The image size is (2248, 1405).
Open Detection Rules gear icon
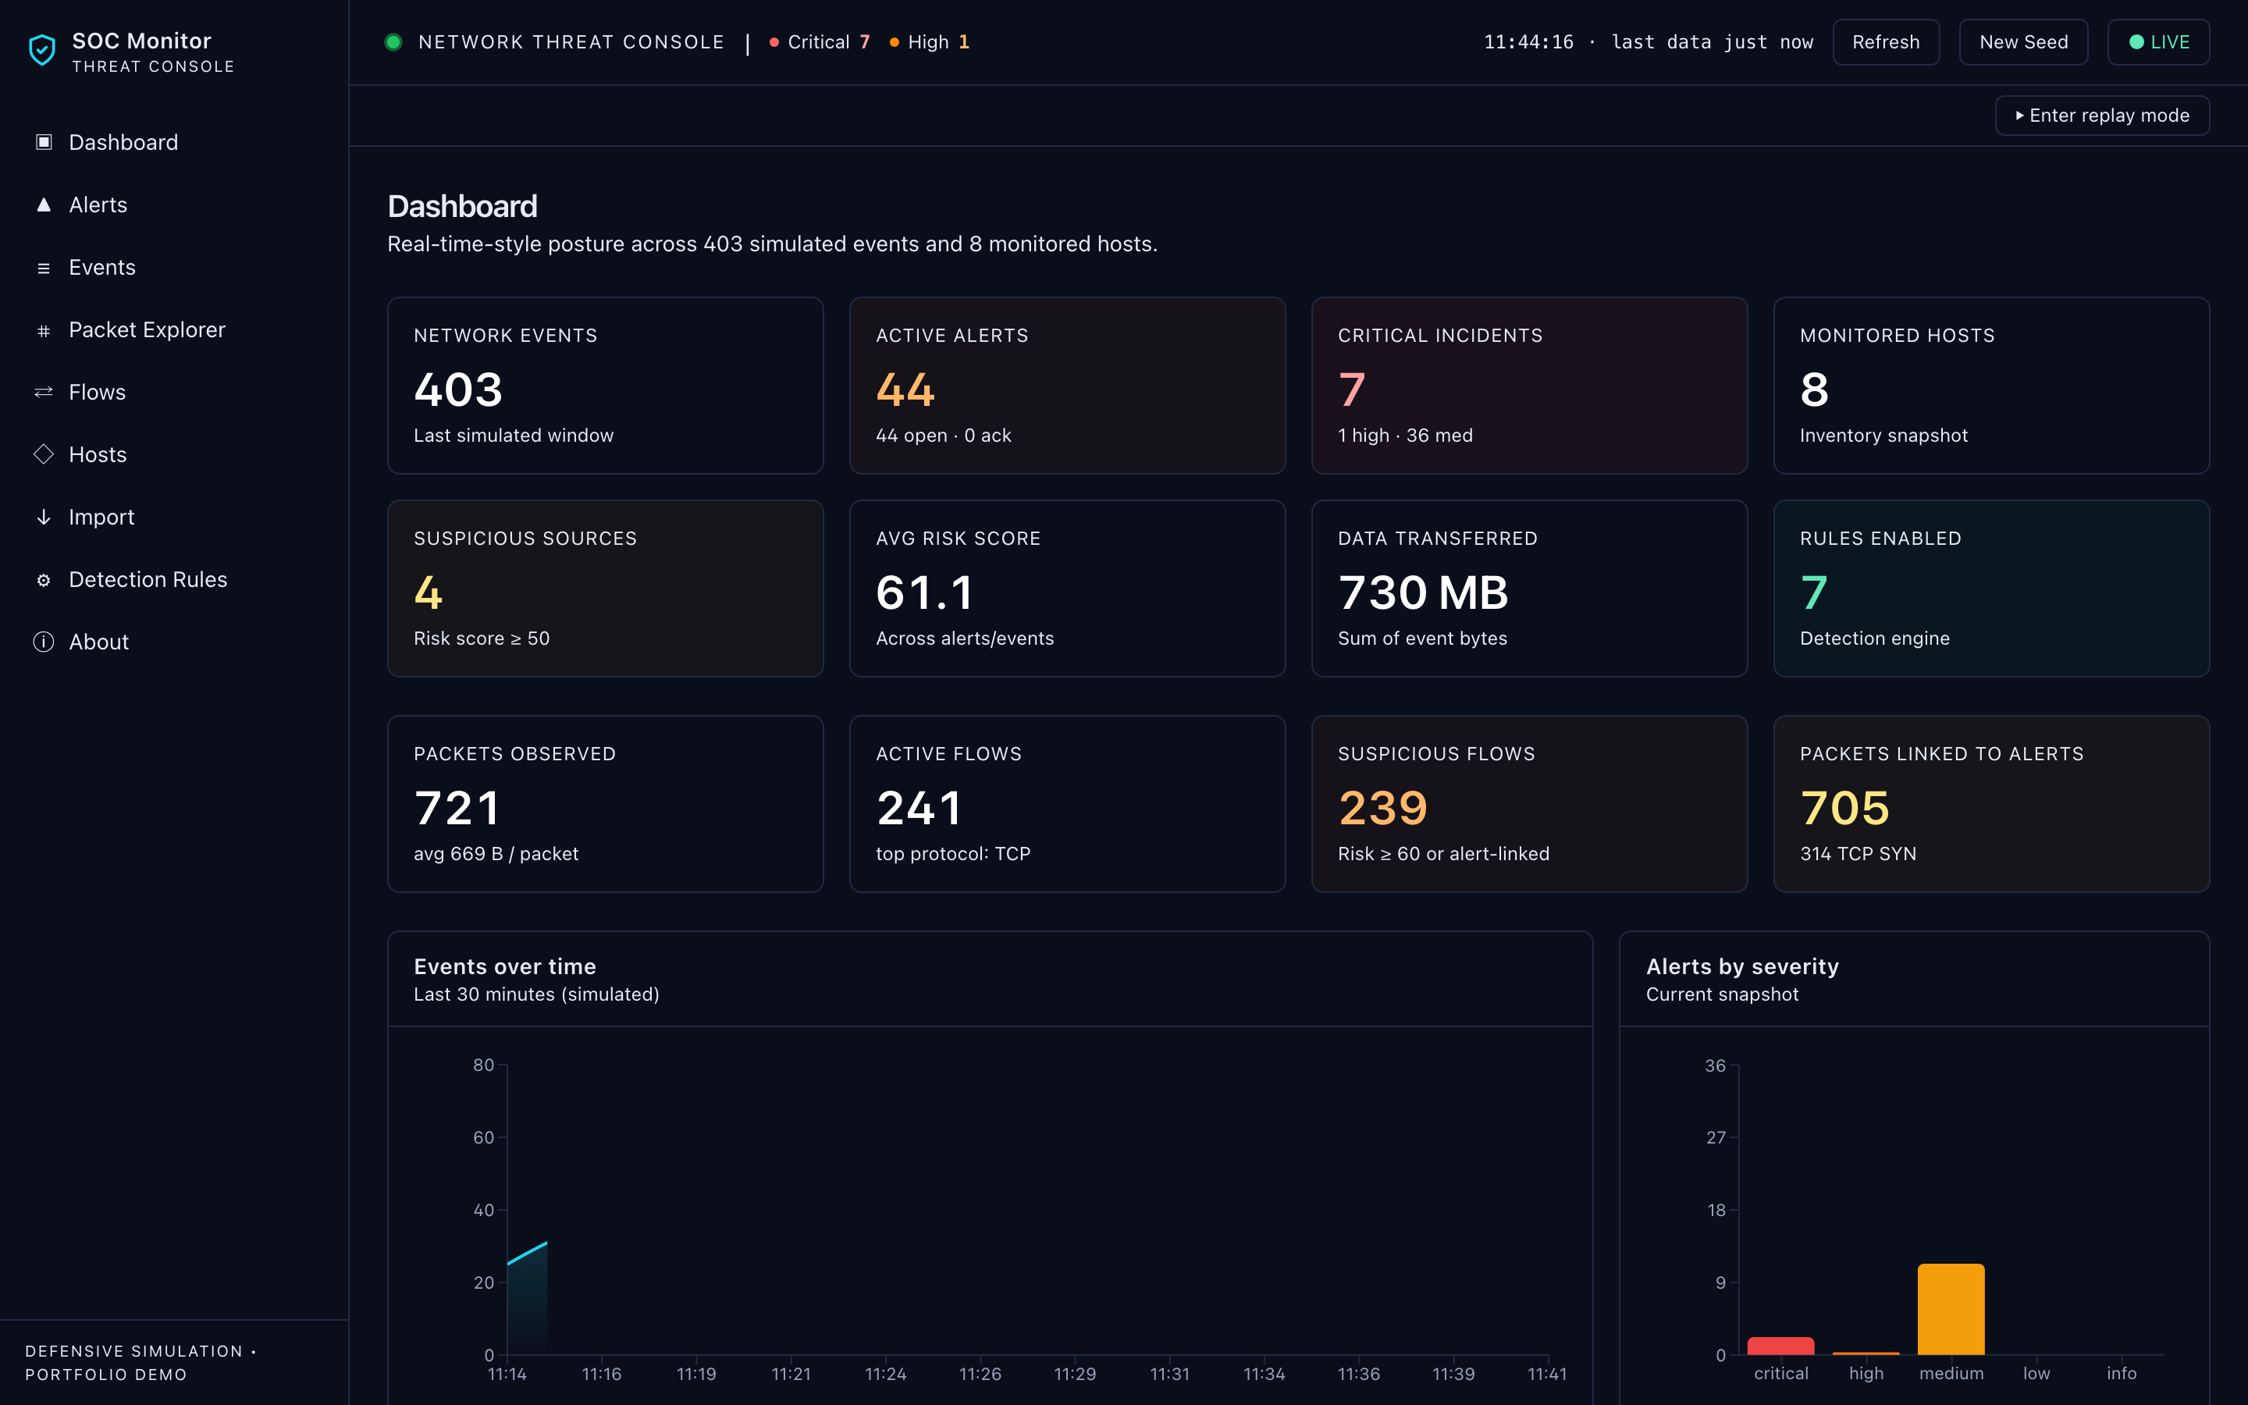[44, 580]
